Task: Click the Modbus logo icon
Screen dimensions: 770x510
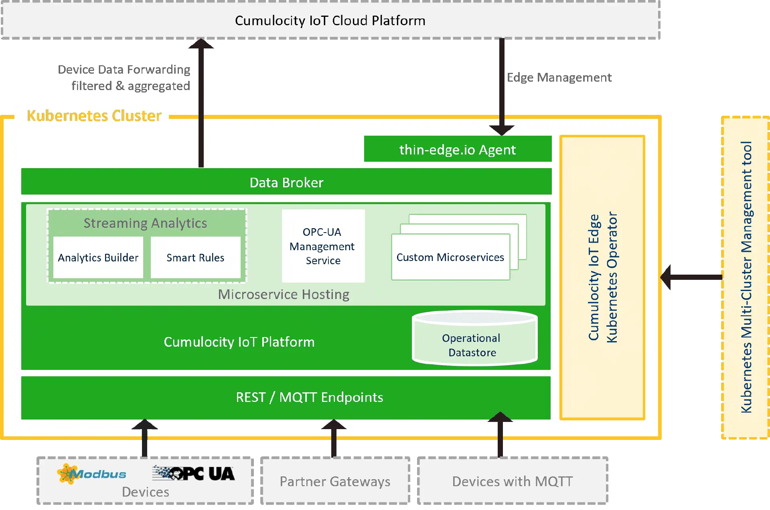Action: (91, 474)
